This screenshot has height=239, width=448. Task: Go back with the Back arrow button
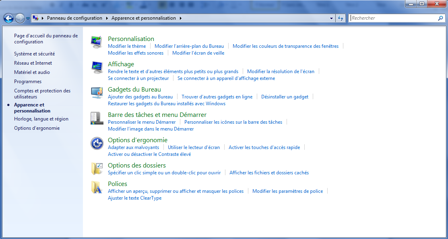coord(8,18)
